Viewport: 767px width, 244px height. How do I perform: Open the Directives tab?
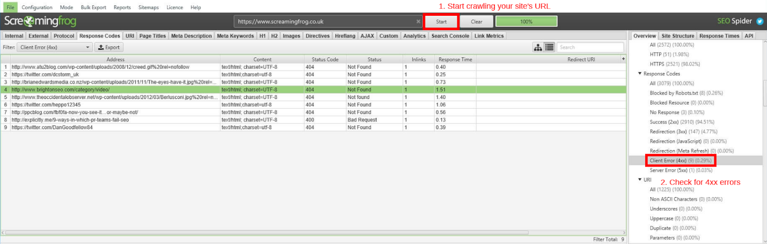318,36
